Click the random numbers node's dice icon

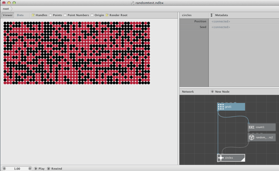[x=252, y=137]
